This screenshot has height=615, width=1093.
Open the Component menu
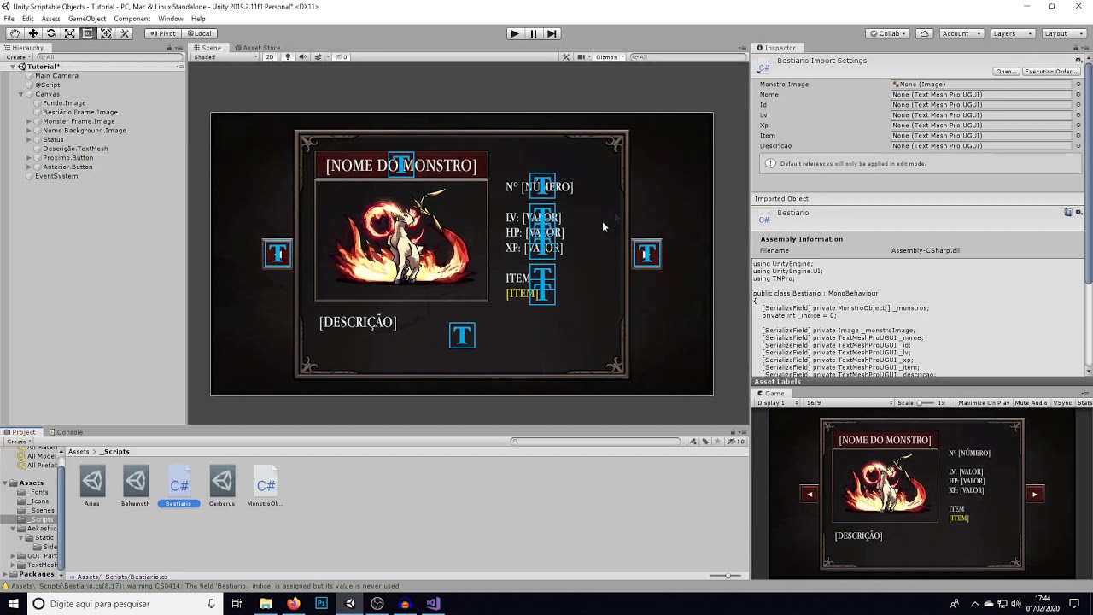coord(132,19)
